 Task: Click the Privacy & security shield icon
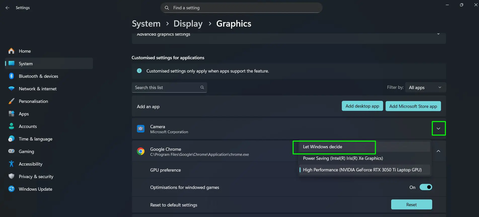click(11, 176)
